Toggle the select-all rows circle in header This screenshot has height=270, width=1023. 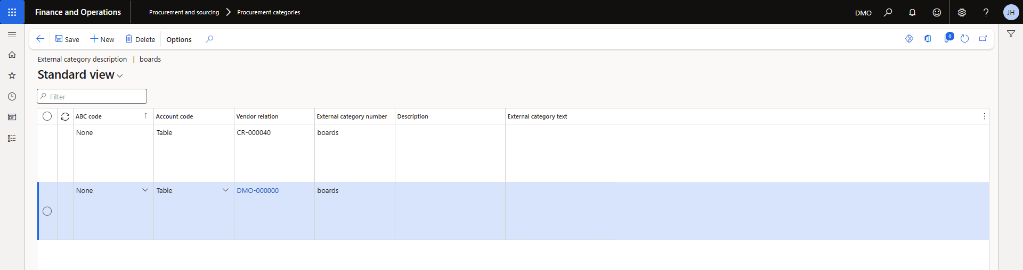(x=47, y=116)
